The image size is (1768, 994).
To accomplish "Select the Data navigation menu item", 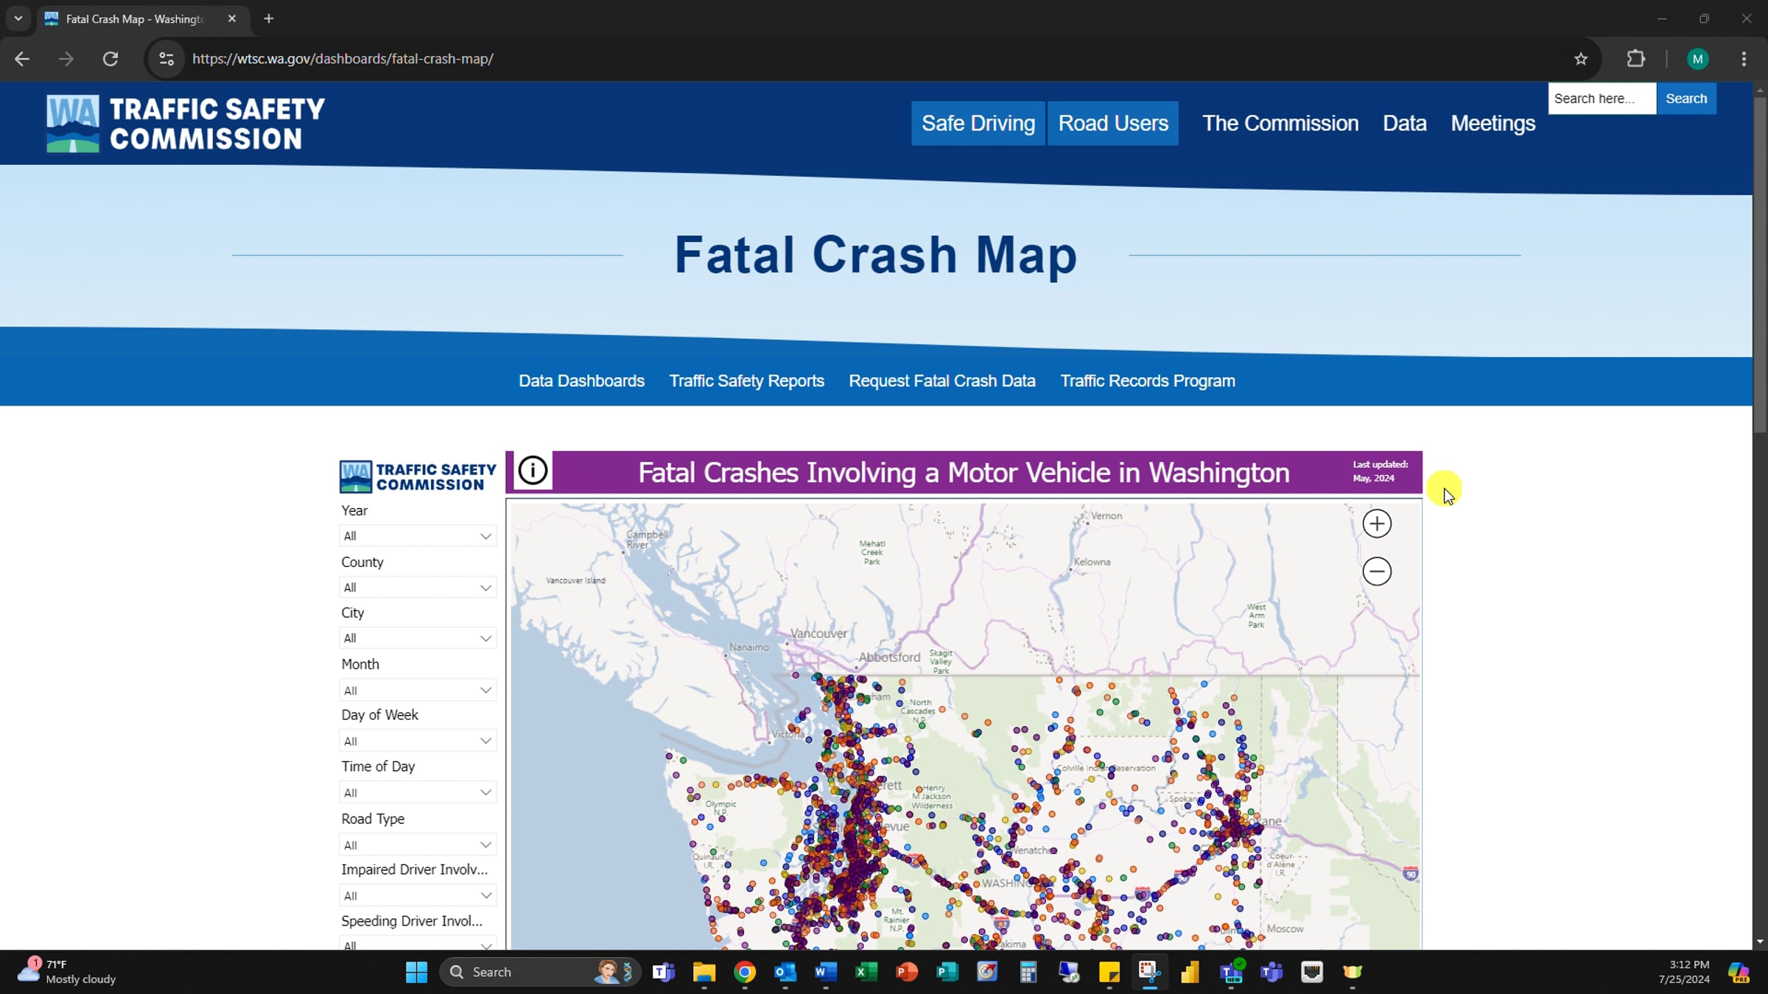I will coord(1404,123).
